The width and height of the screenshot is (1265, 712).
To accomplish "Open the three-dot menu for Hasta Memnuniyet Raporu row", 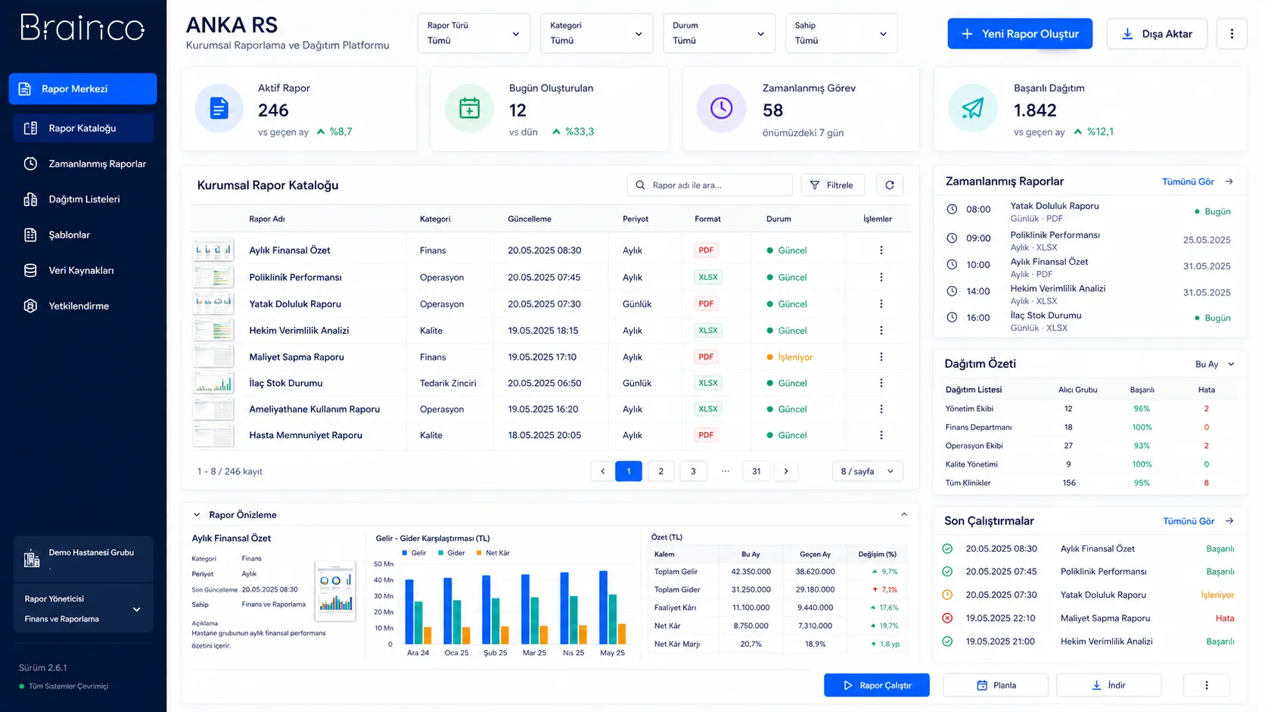I will click(881, 435).
